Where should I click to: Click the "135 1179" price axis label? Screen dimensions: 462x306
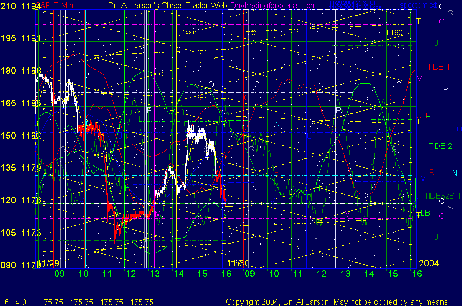point(21,168)
